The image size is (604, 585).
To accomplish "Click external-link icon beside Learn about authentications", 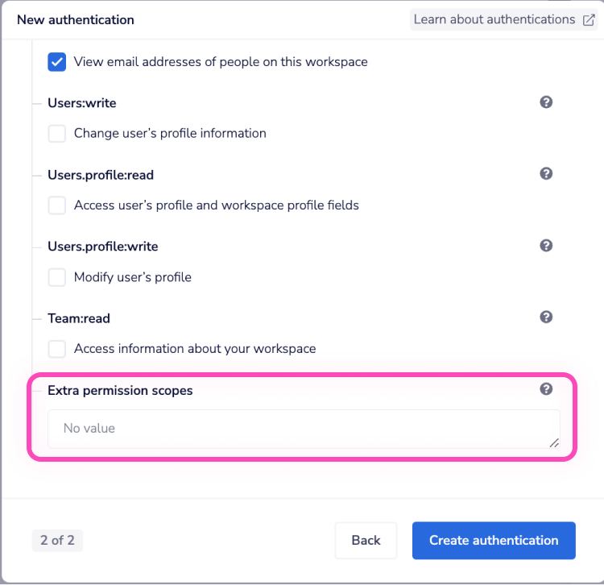I will click(589, 20).
